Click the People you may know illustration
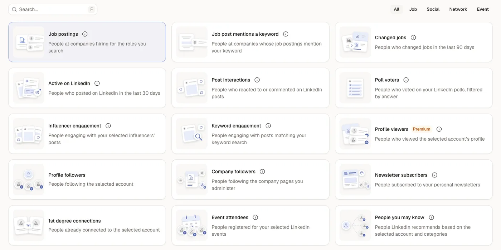 click(355, 225)
